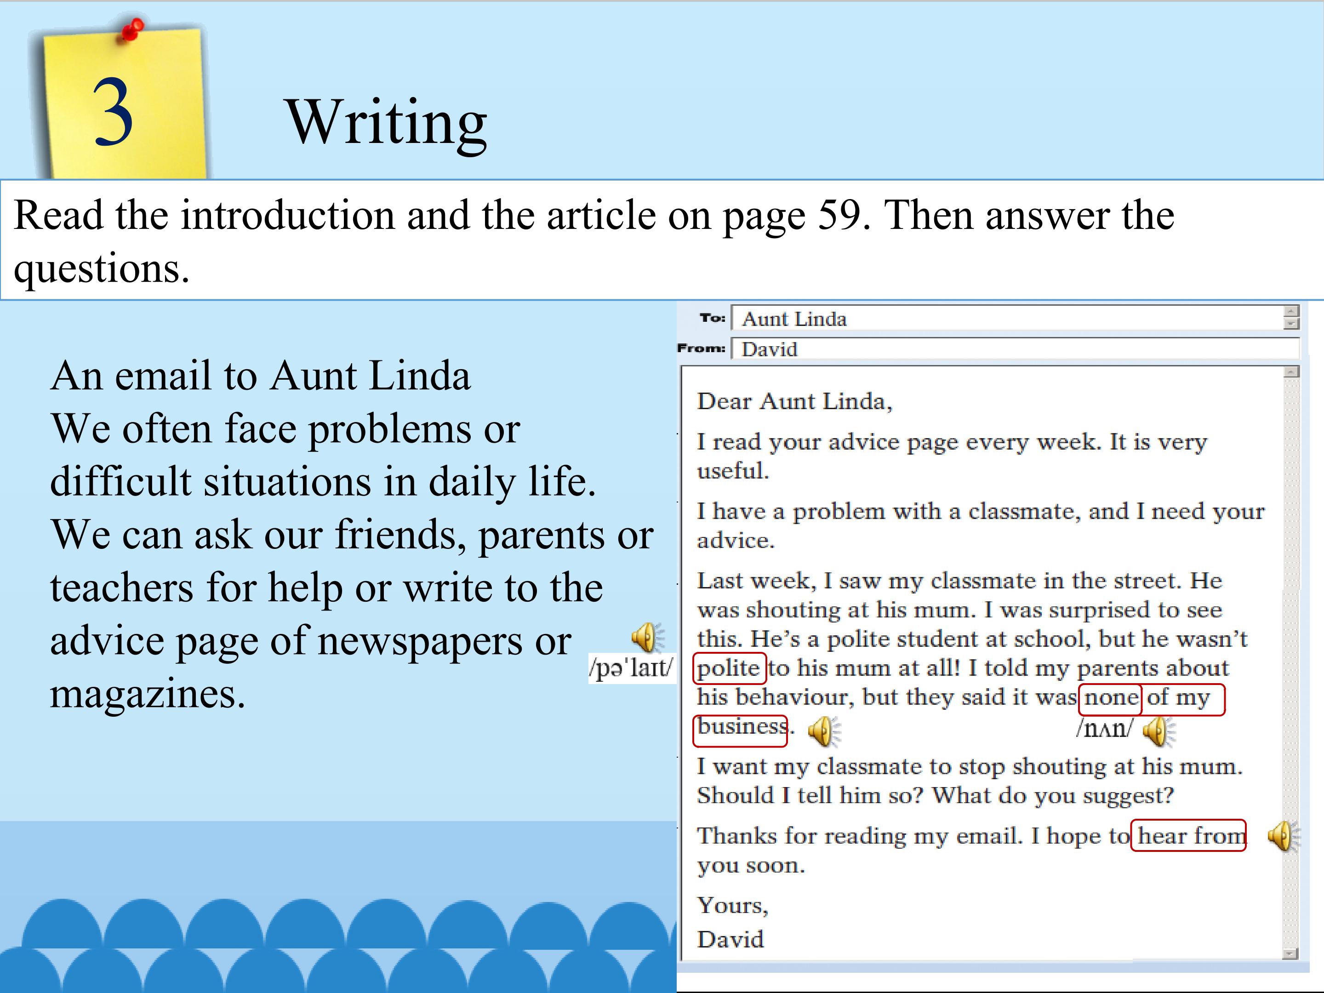Click the To field scroll up arrow

[1292, 311]
